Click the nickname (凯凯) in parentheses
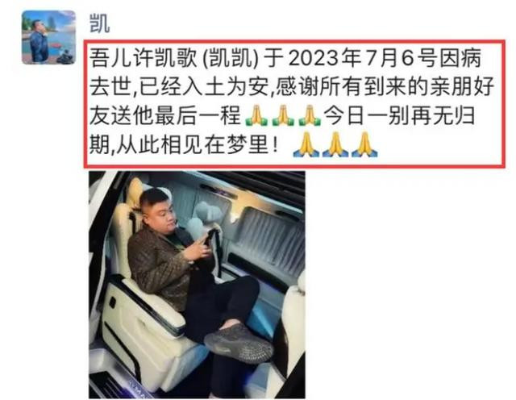The height and width of the screenshot is (400, 516). pos(230,58)
